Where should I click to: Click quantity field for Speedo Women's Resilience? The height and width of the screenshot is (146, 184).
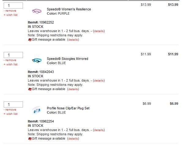coord(13,5)
